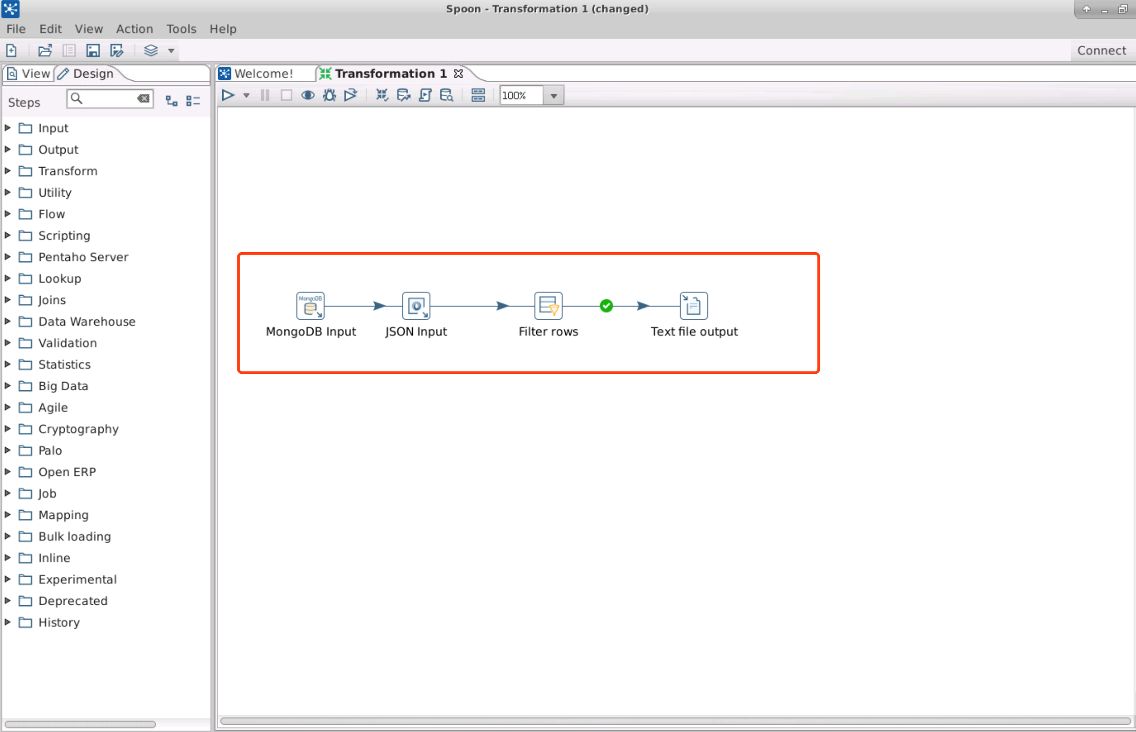Open the Help menu
Image resolution: width=1136 pixels, height=732 pixels.
pos(223,29)
